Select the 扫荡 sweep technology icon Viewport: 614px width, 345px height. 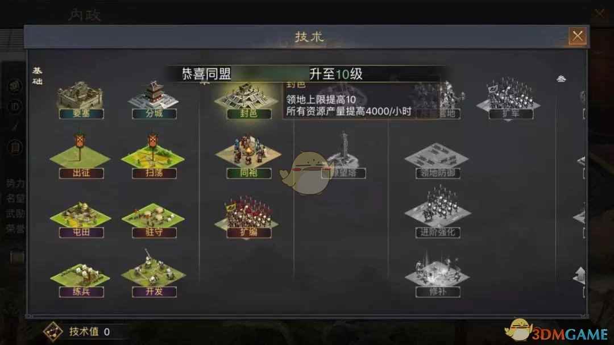coord(153,156)
